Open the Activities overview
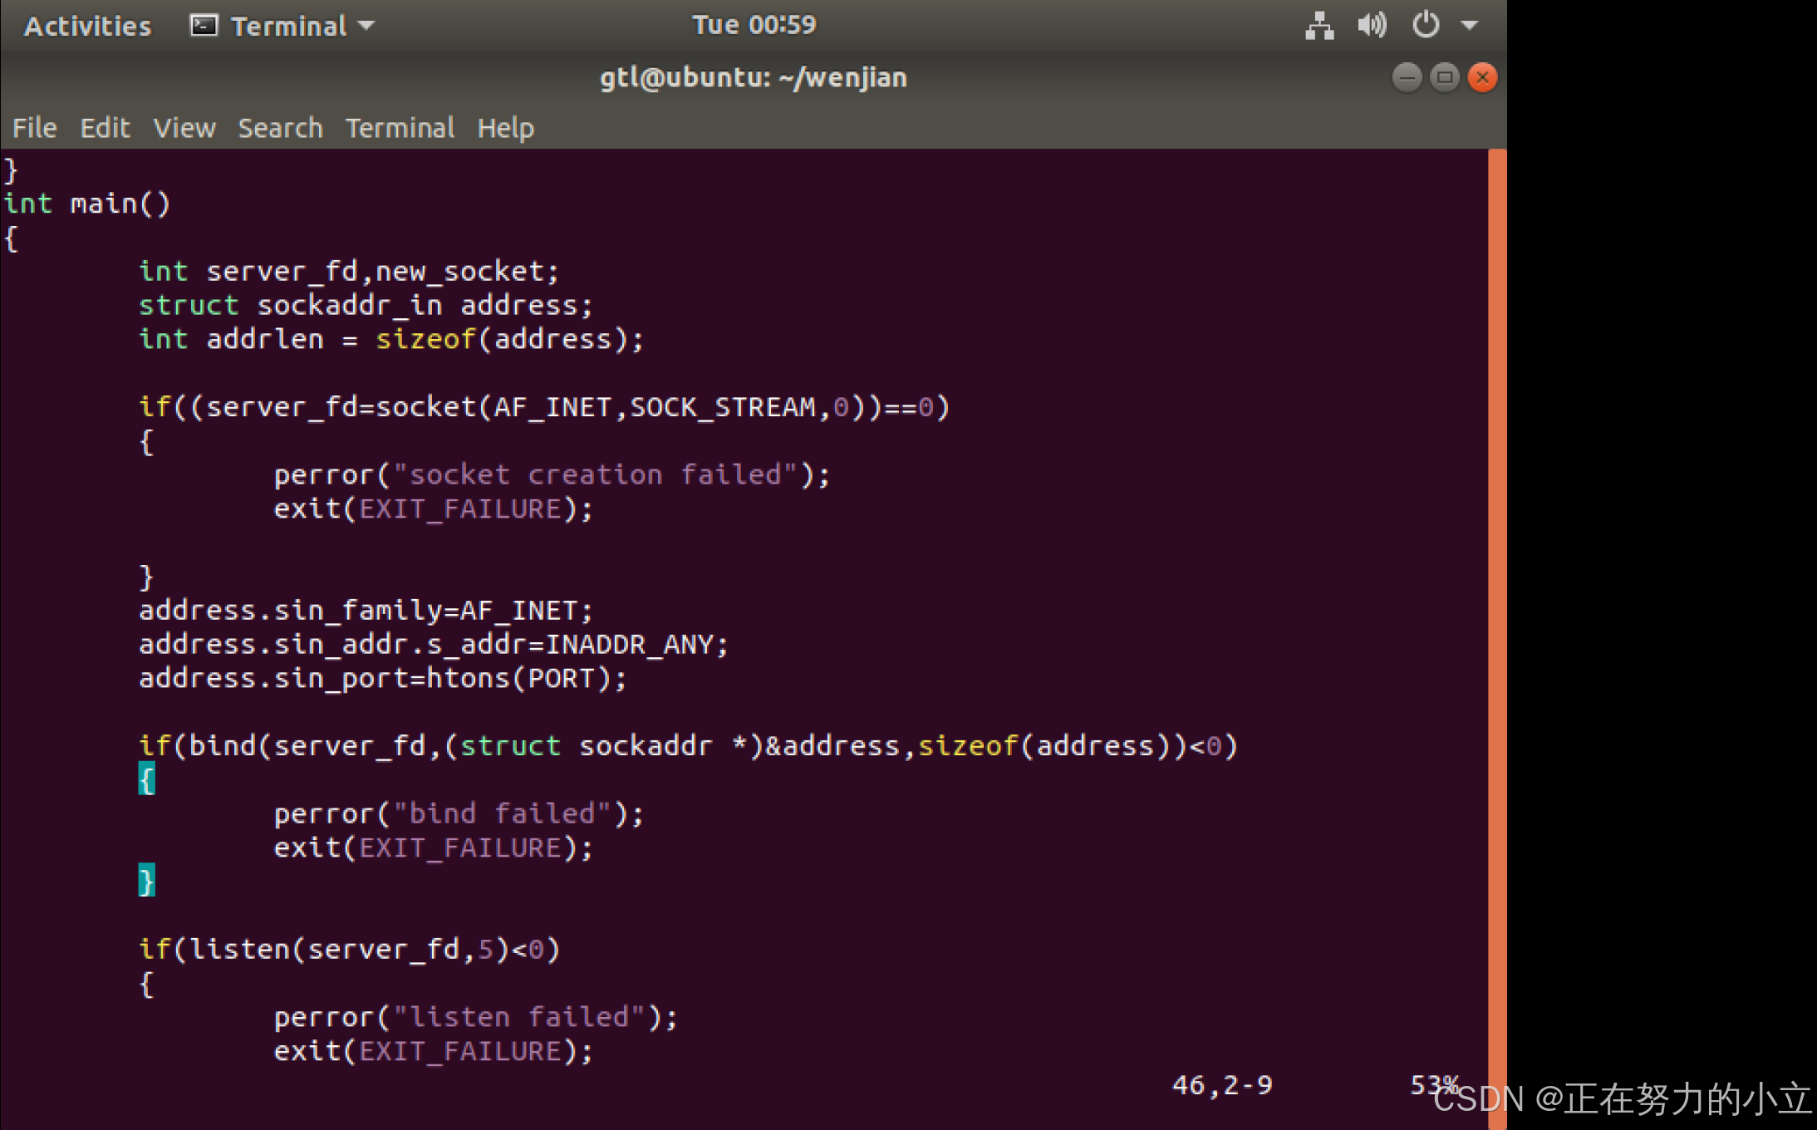The height and width of the screenshot is (1130, 1817). coord(87,26)
